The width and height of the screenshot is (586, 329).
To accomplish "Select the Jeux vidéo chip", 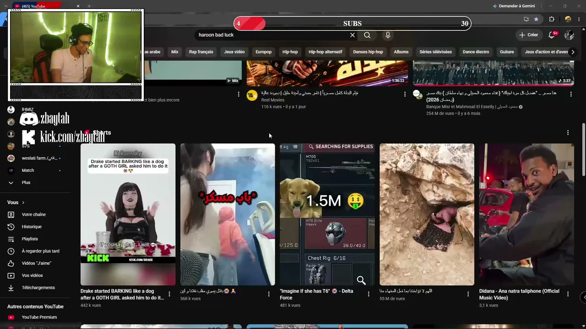I will pos(234,52).
